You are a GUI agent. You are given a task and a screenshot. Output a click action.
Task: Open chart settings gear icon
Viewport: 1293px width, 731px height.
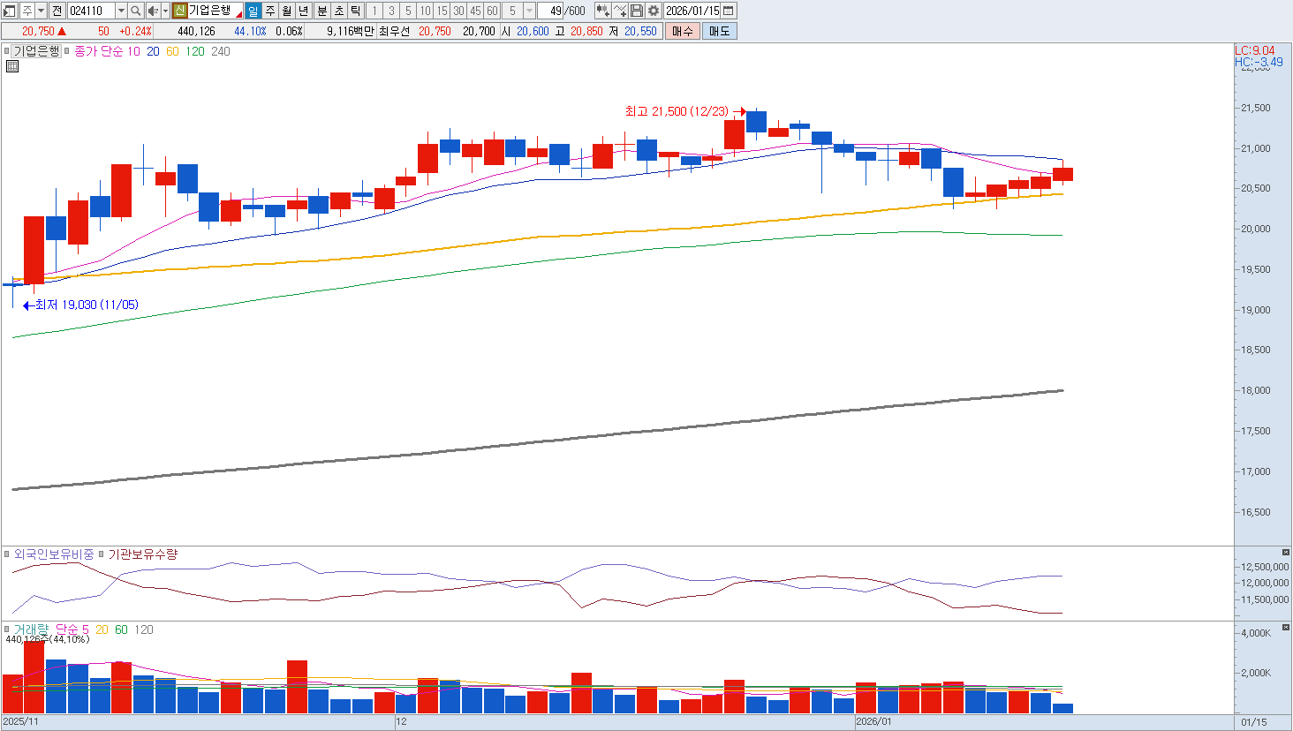(x=654, y=11)
